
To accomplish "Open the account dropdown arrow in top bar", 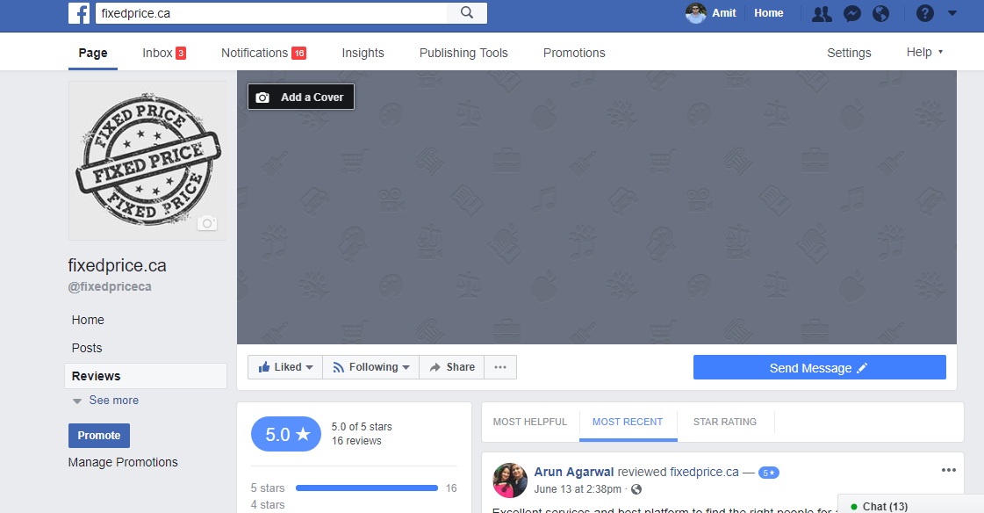I will pos(953,13).
